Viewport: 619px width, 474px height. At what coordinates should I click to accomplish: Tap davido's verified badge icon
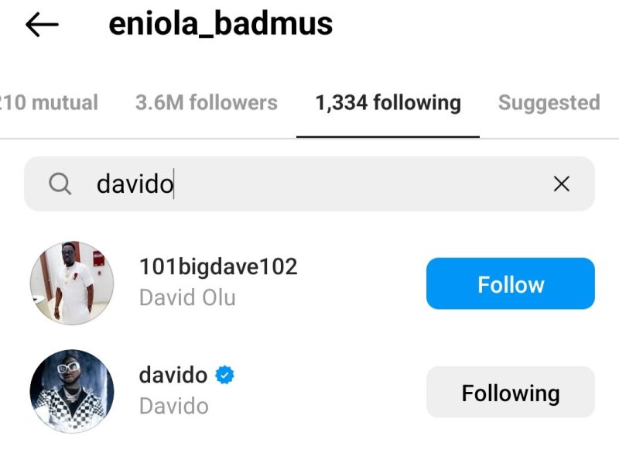(224, 375)
